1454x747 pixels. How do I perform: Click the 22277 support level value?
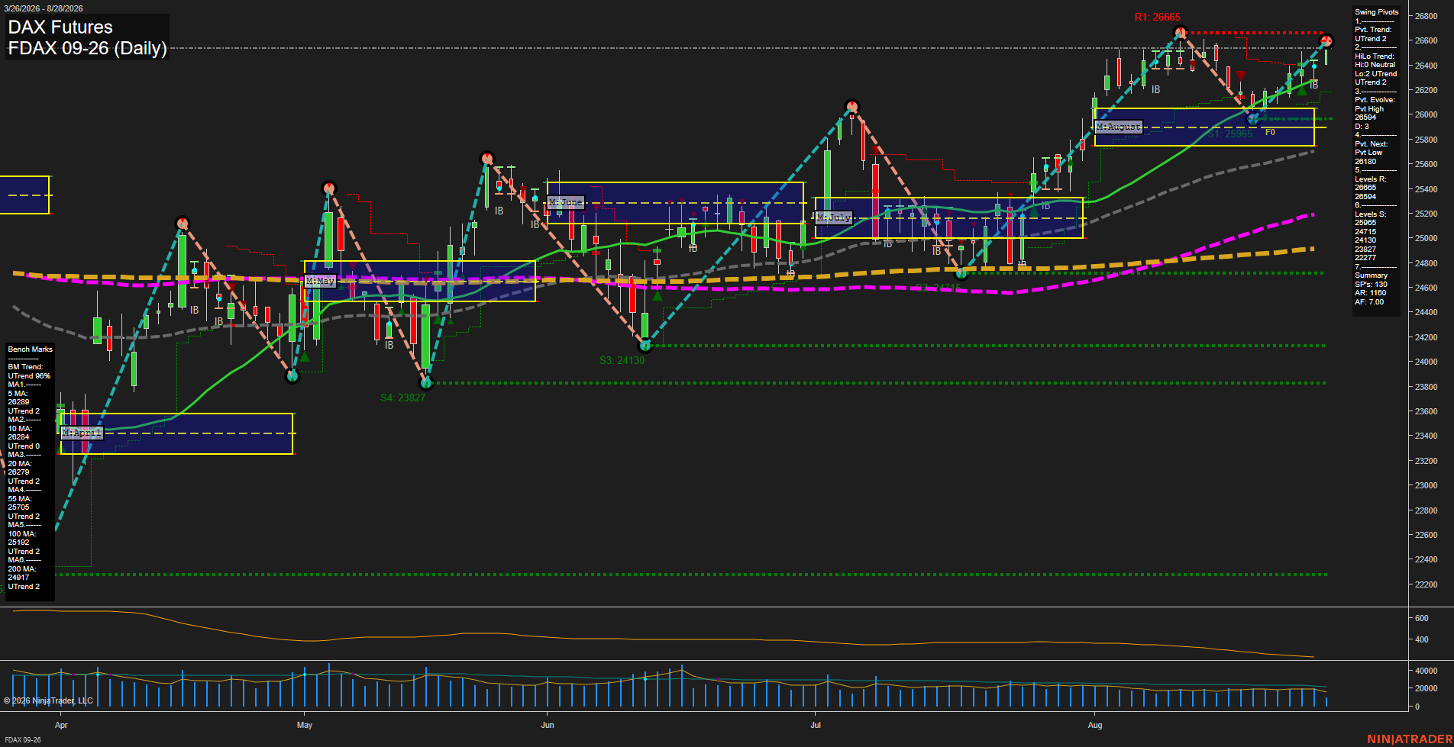[x=1365, y=258]
